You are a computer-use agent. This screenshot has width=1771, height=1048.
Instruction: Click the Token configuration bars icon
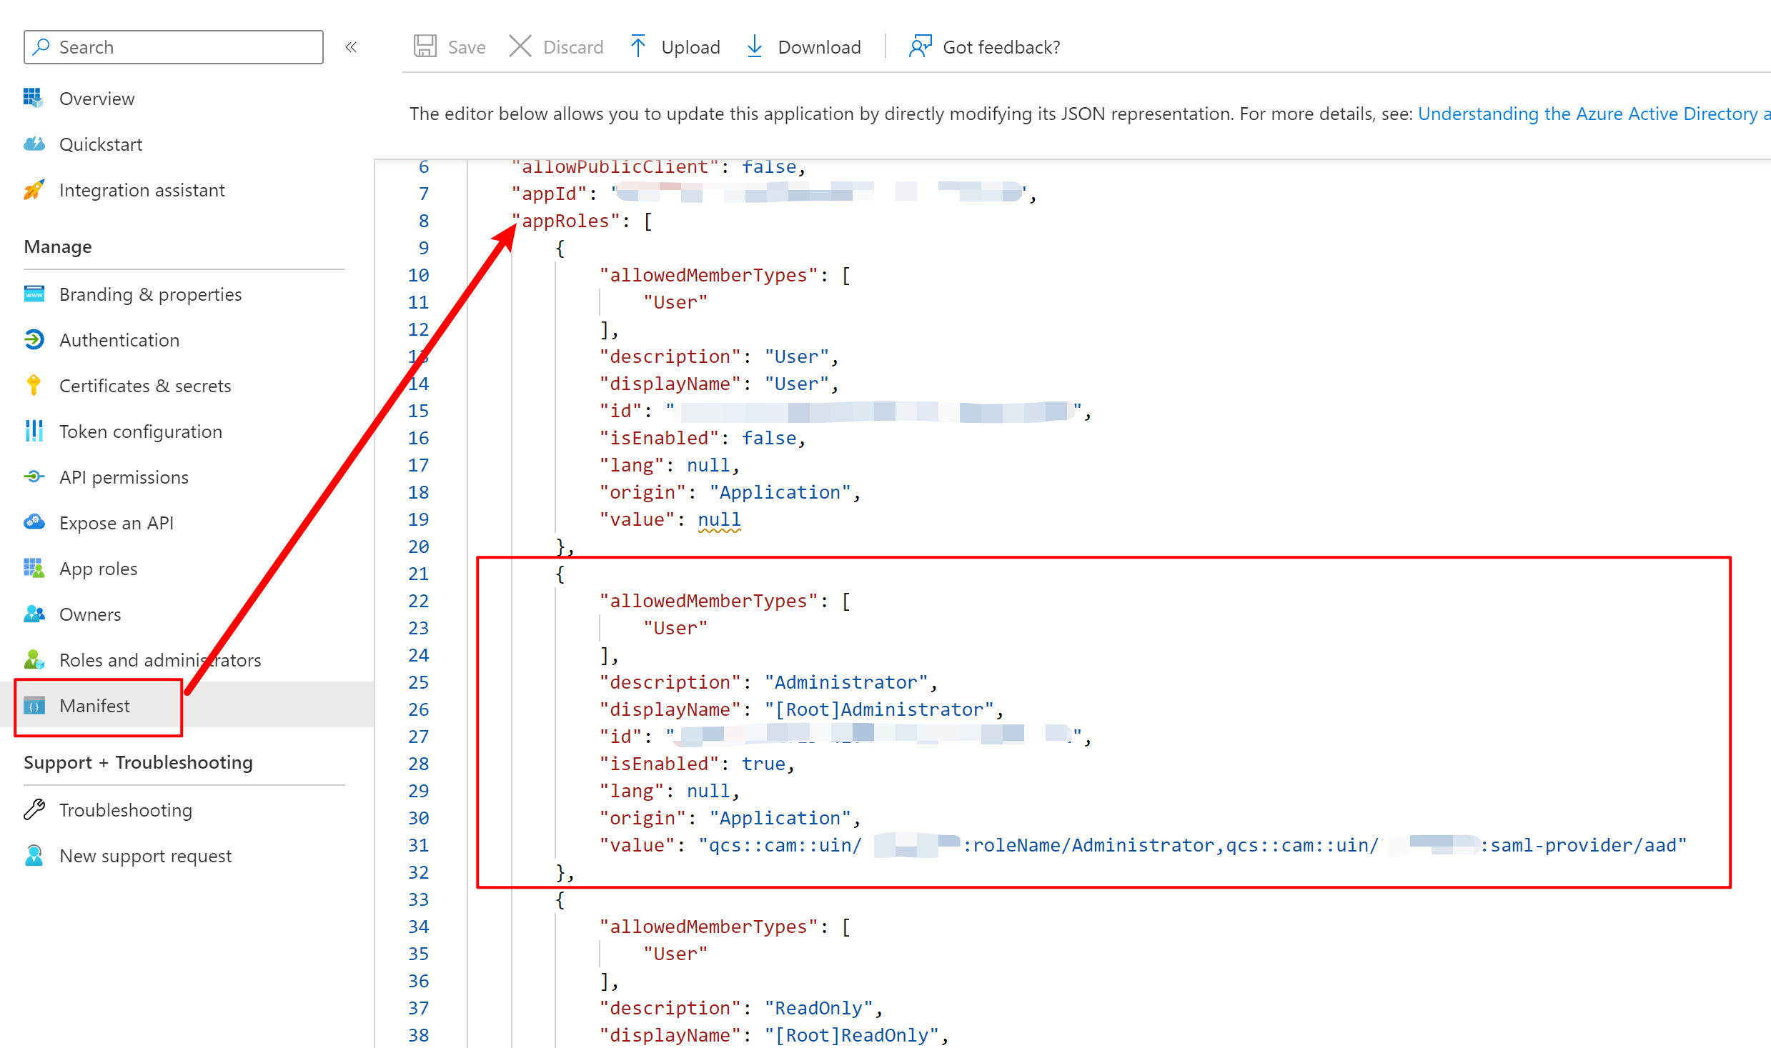coord(34,431)
